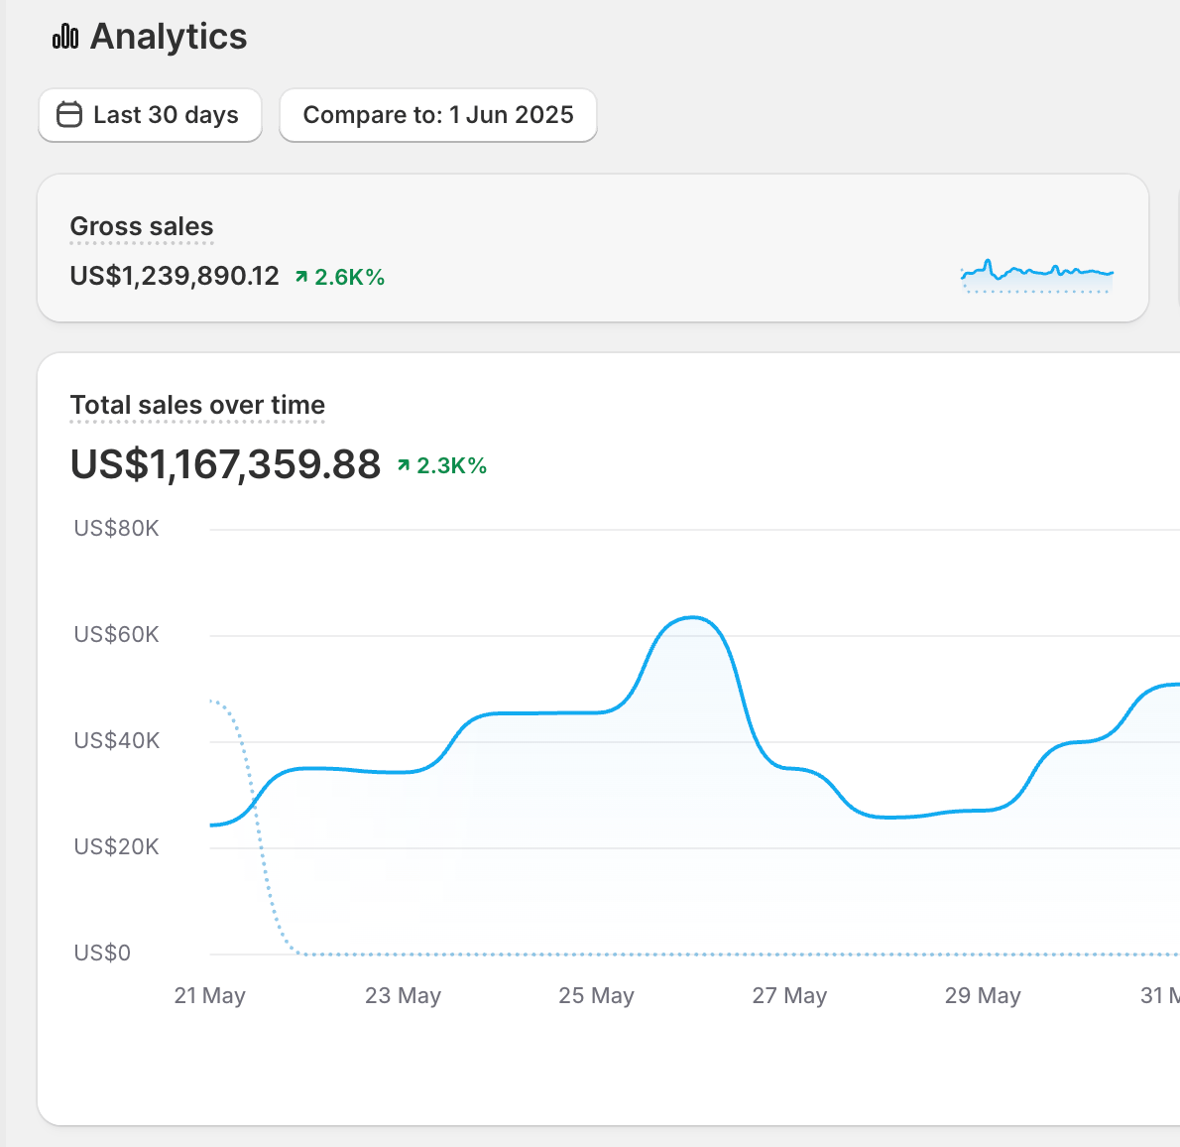1180x1147 pixels.
Task: Click the sales line peak above US$60K
Action: tap(692, 618)
